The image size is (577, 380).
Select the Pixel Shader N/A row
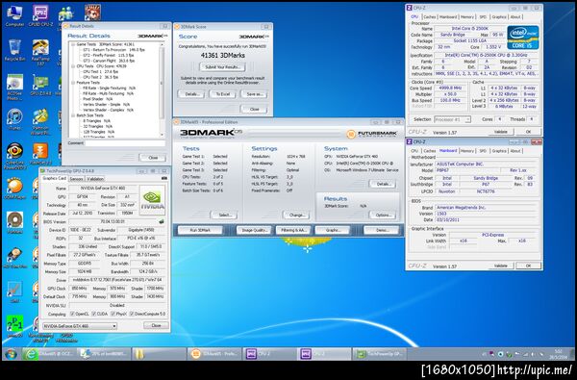[x=97, y=99]
